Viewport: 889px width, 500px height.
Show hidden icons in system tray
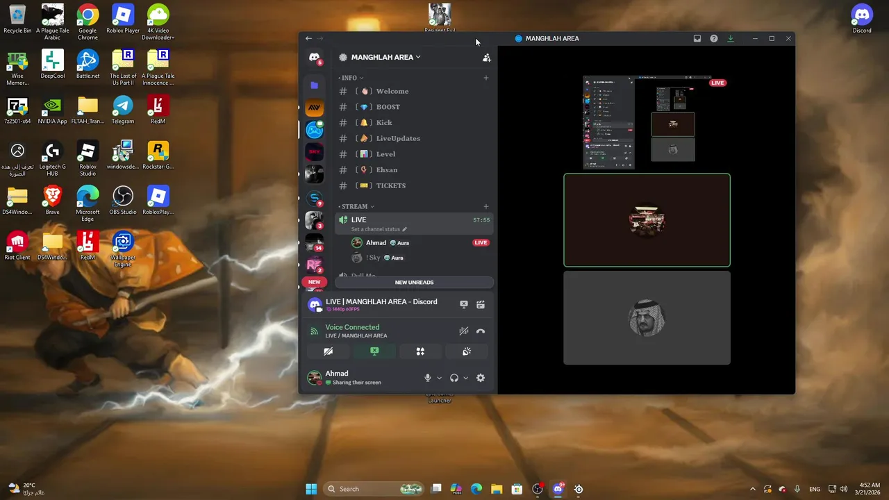(x=752, y=489)
